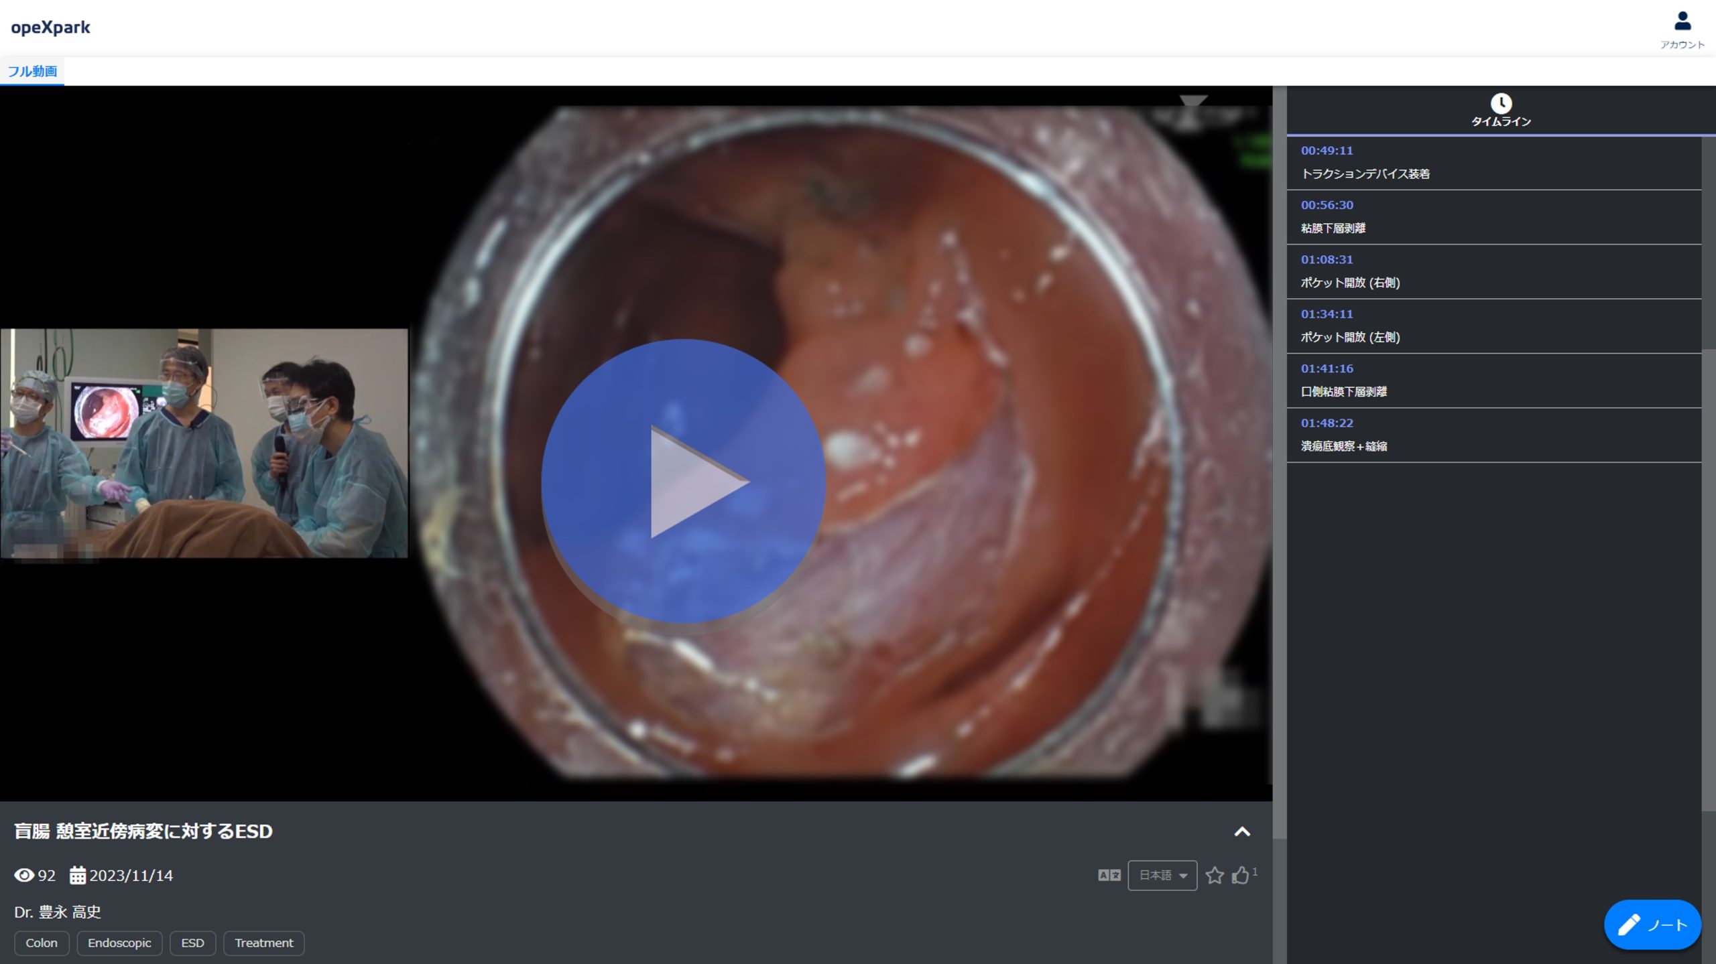Select the フル動画 tab
The height and width of the screenshot is (964, 1716).
click(32, 71)
